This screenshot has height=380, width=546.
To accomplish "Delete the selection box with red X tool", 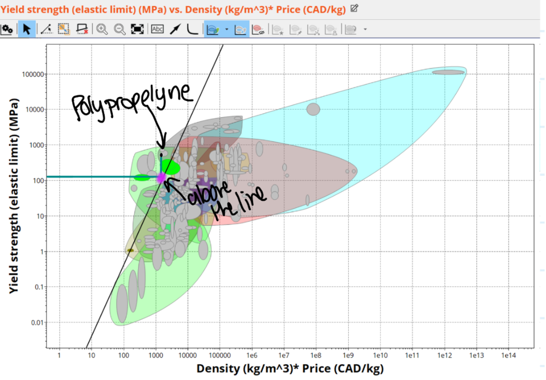I will pos(82,29).
